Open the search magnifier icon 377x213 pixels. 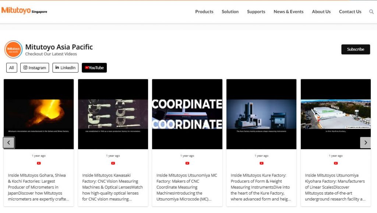pyautogui.click(x=371, y=12)
